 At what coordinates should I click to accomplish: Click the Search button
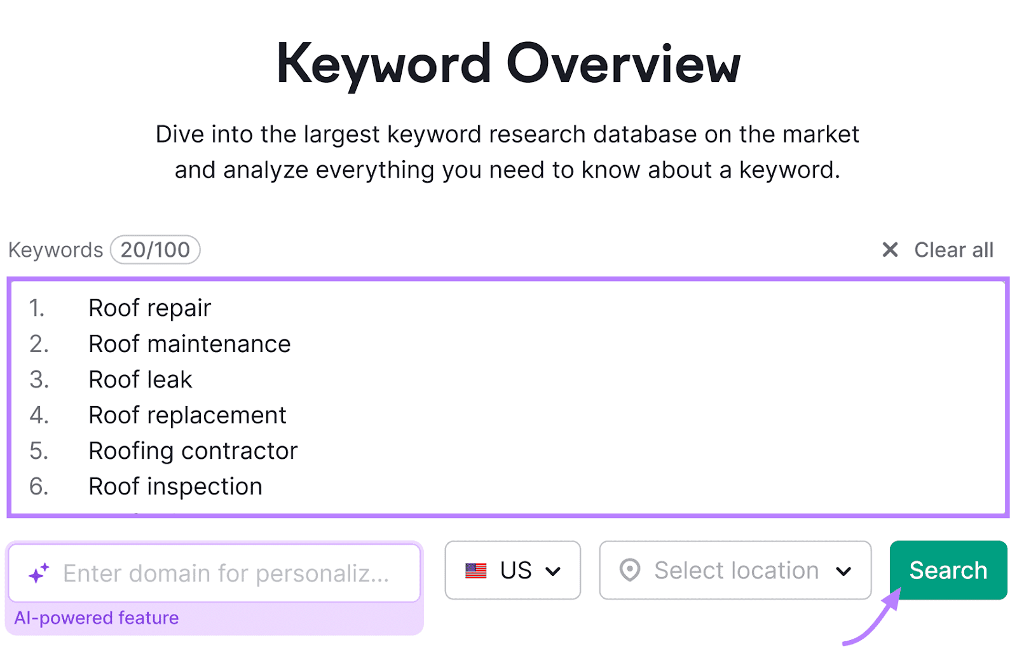point(948,570)
